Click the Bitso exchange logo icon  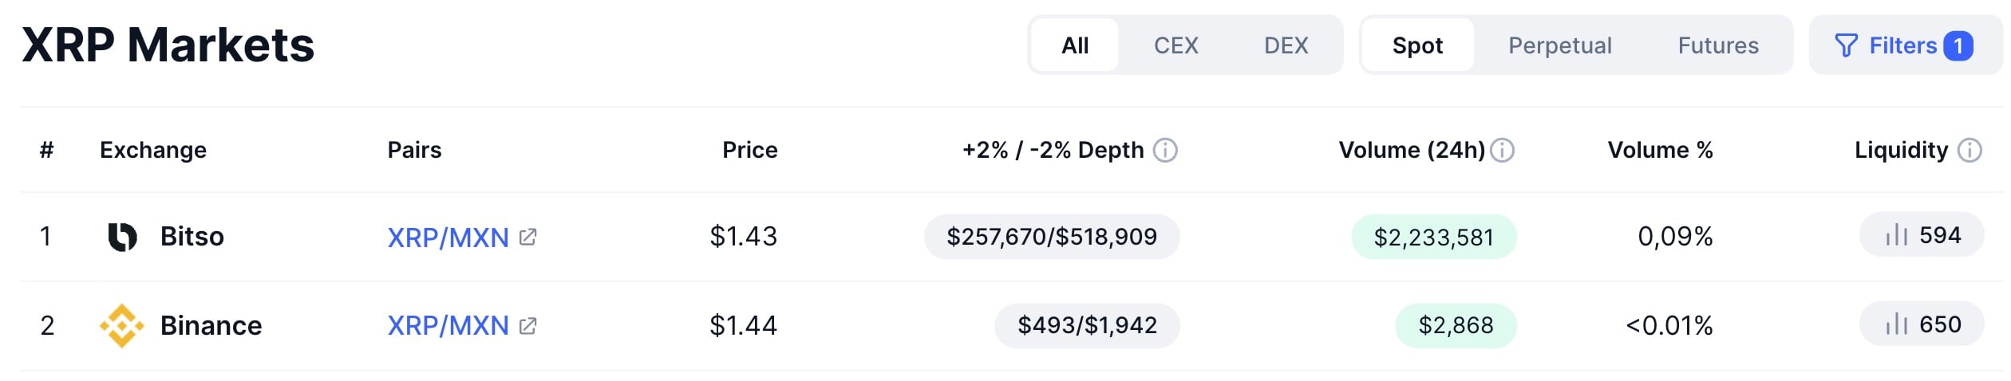pyautogui.click(x=122, y=237)
